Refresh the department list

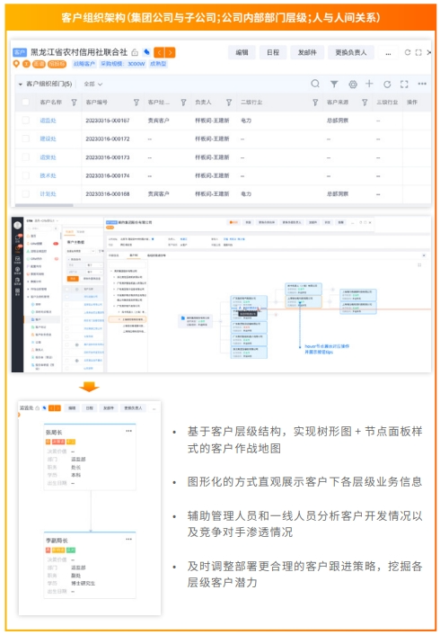(x=387, y=85)
